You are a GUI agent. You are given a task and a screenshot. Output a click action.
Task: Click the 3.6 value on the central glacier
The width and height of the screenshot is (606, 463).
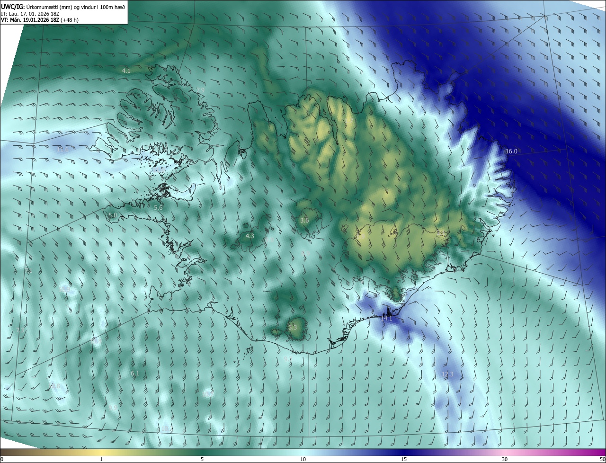[x=304, y=220]
